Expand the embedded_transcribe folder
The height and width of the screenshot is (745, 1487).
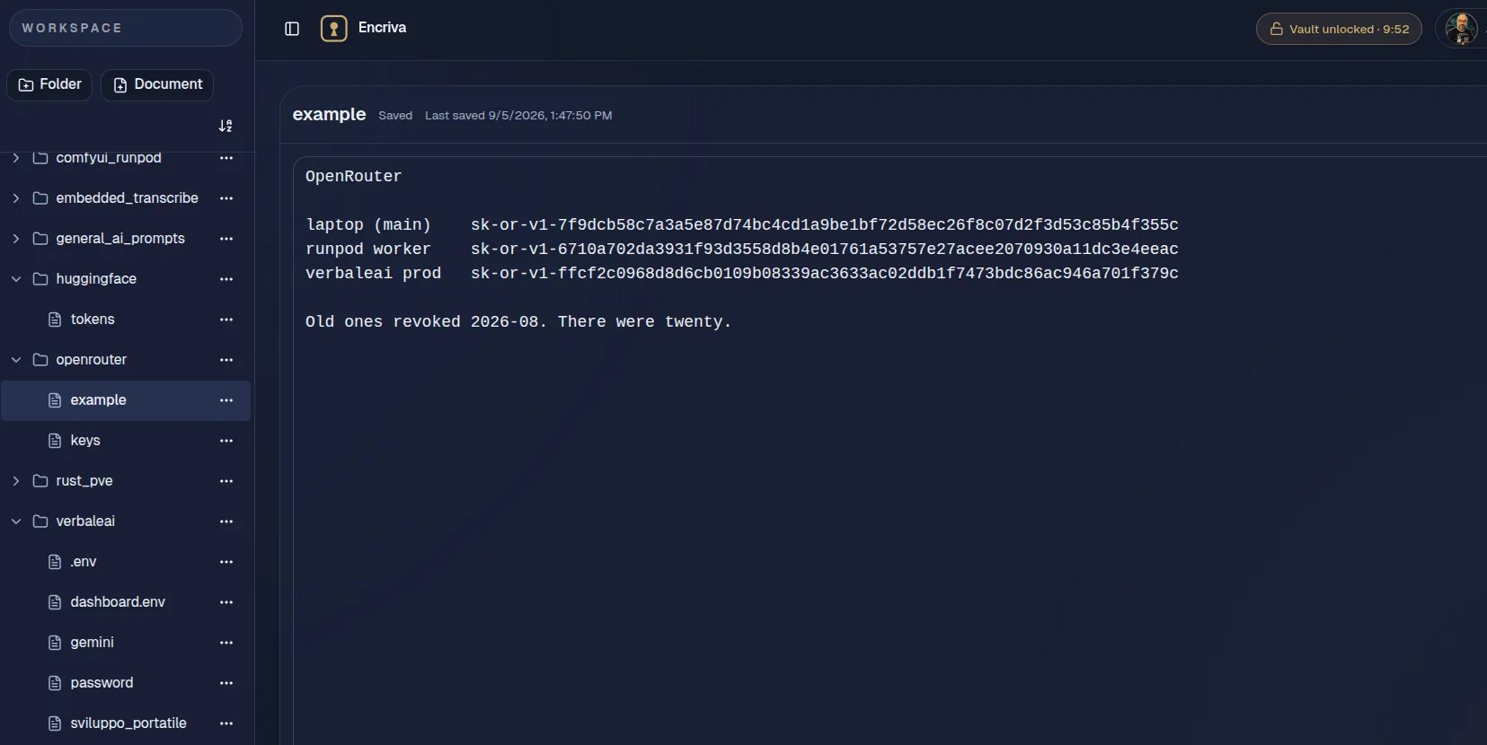16,198
